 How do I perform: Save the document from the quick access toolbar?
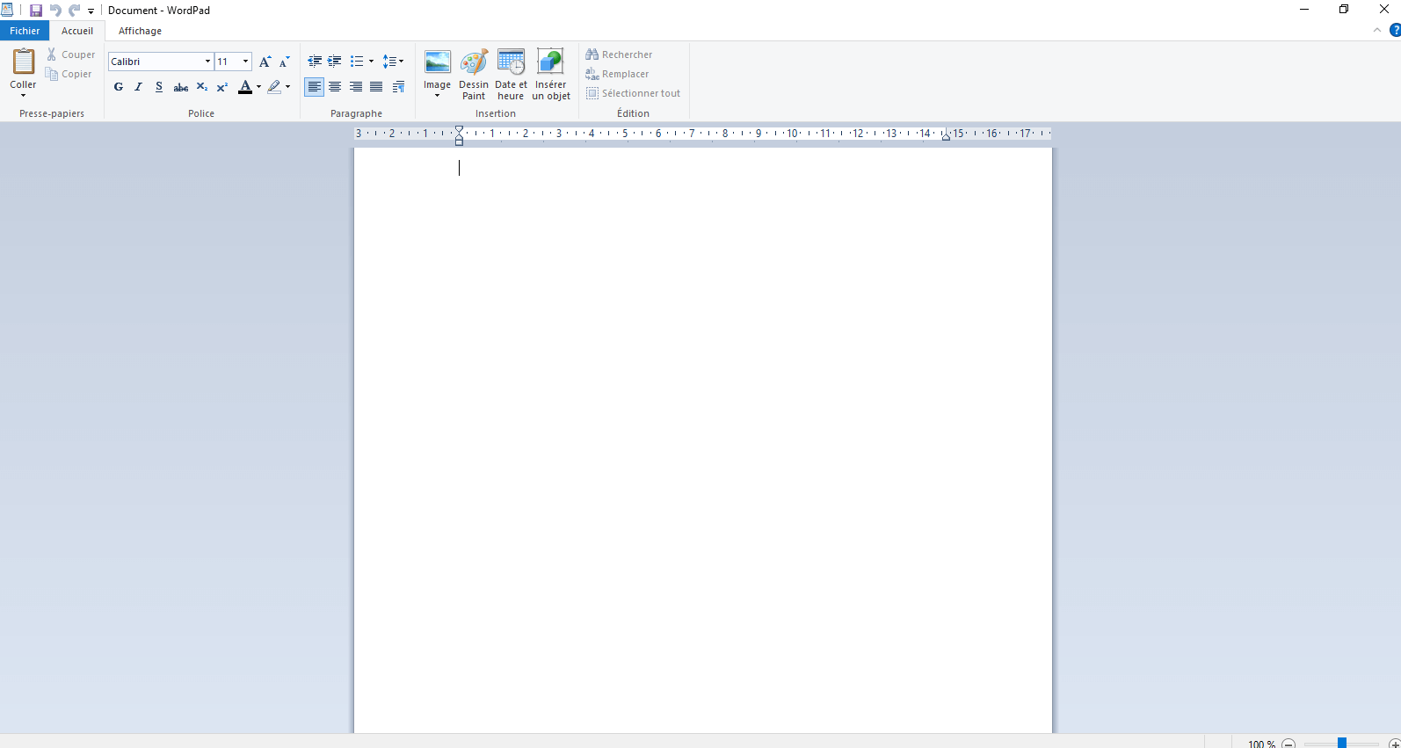36,11
